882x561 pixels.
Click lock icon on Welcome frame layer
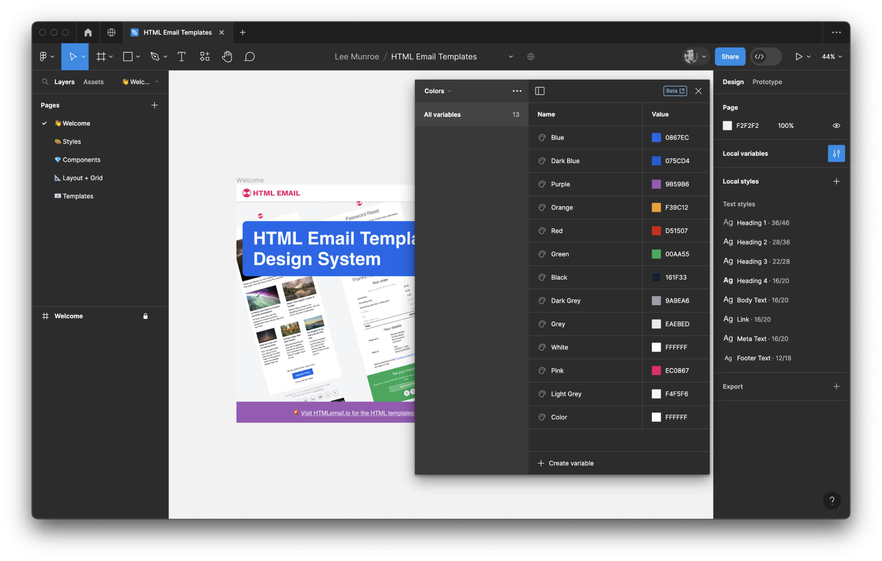pos(146,316)
